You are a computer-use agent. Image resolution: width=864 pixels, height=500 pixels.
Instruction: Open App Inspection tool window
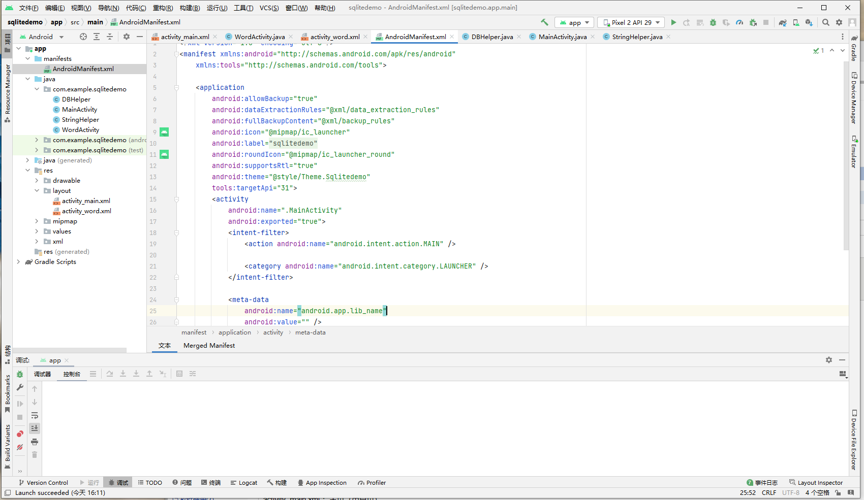(x=322, y=483)
